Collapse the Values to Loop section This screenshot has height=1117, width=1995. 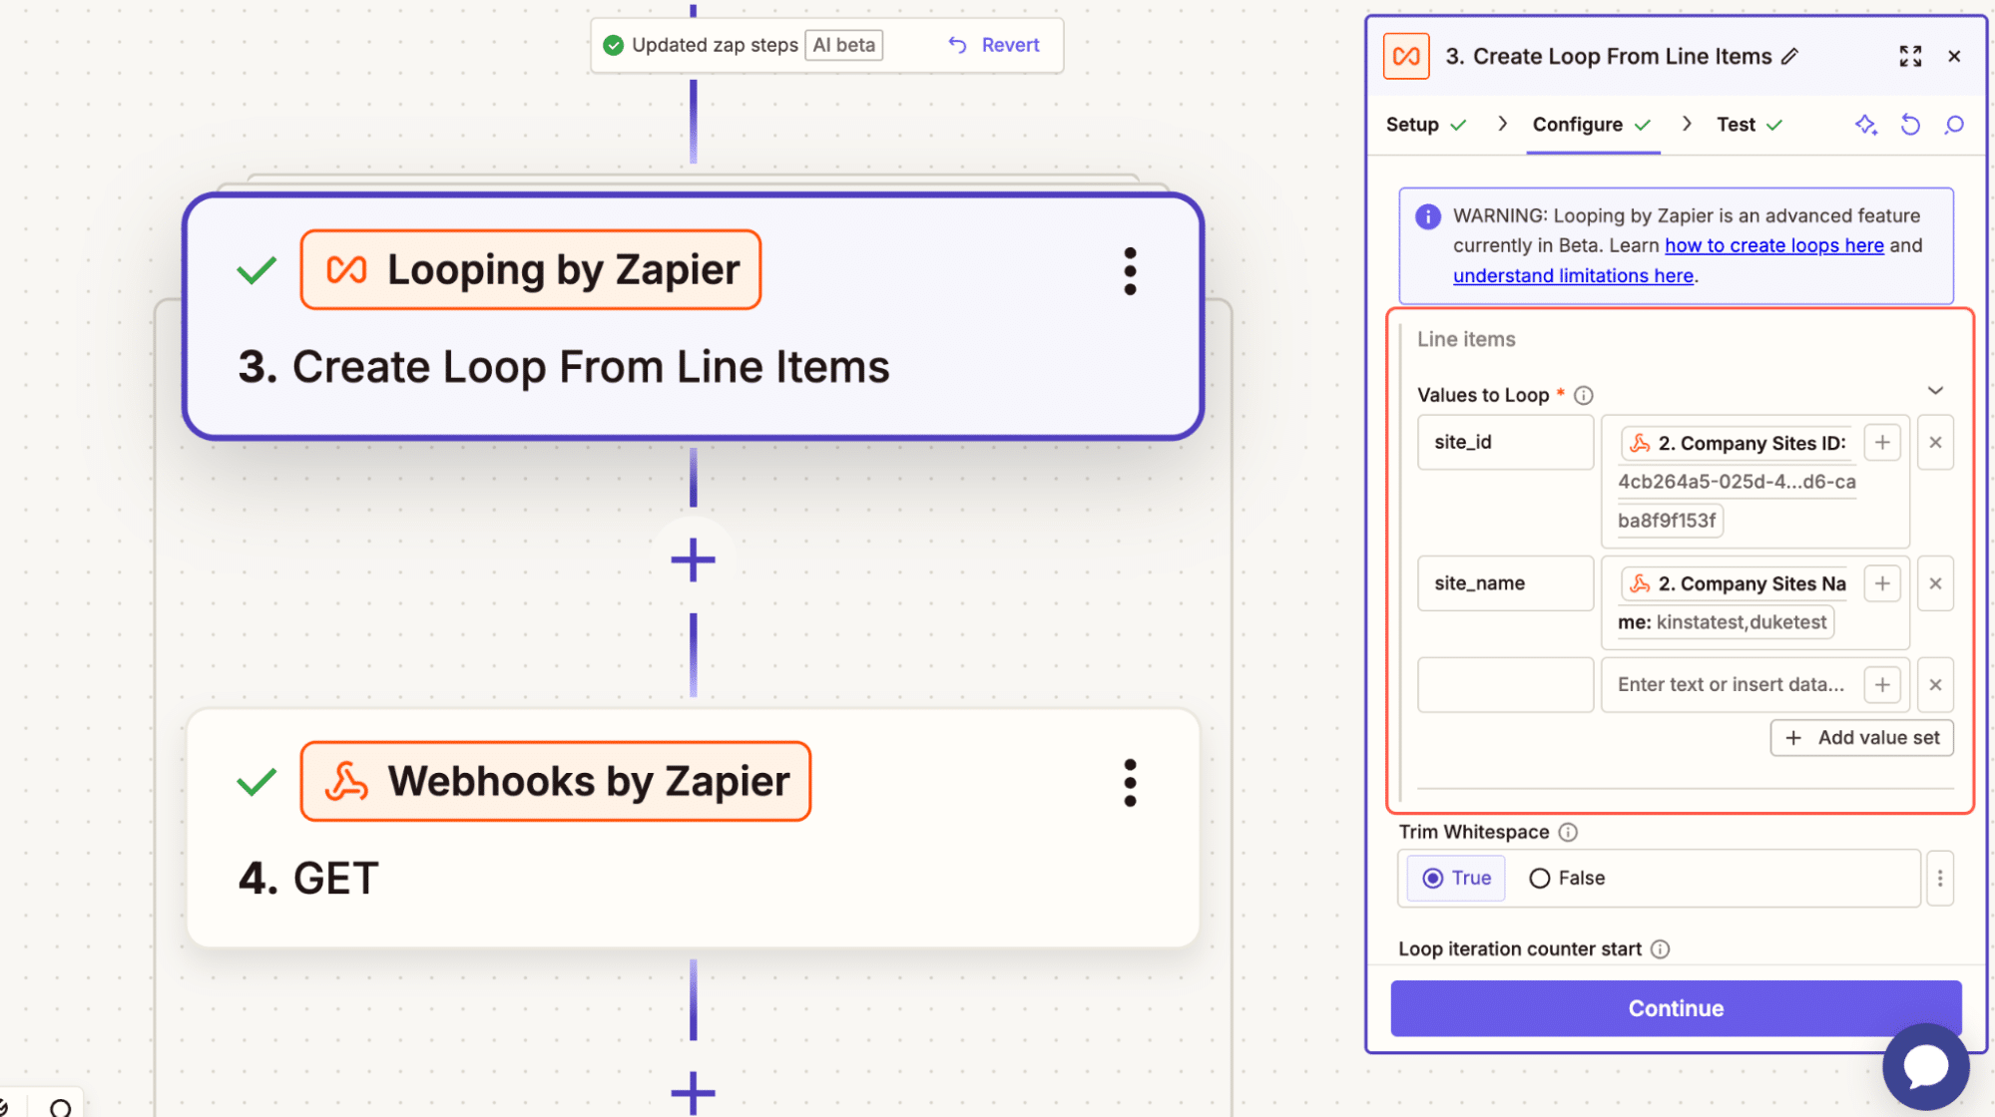(x=1935, y=390)
